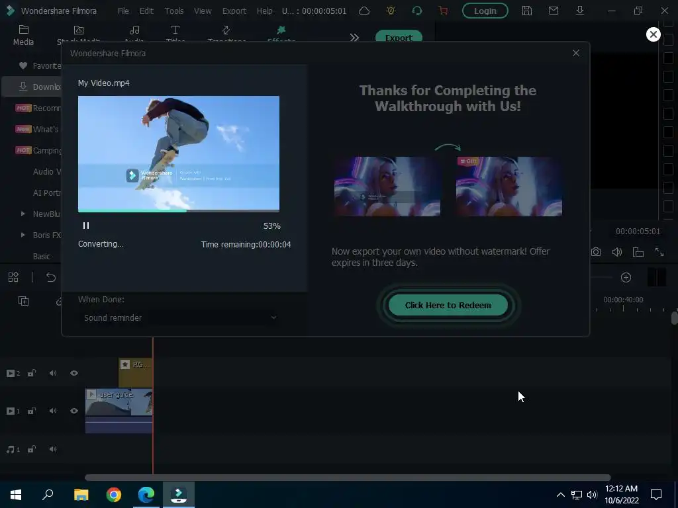
Task: Open the Windows notification center
Action: pos(656,495)
